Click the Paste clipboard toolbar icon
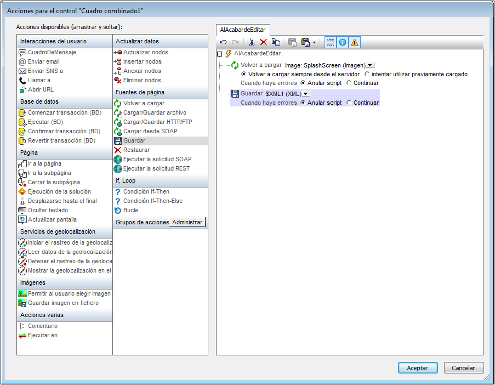Viewport: 495px width, 385px height. click(x=292, y=42)
